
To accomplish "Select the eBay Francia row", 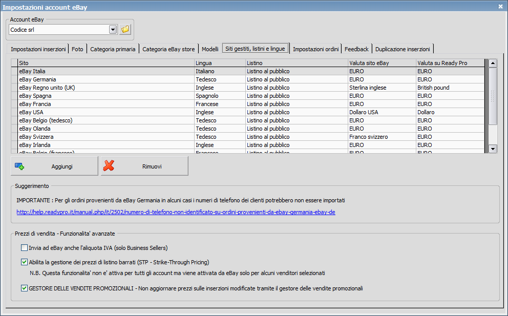I will pyautogui.click(x=248, y=104).
